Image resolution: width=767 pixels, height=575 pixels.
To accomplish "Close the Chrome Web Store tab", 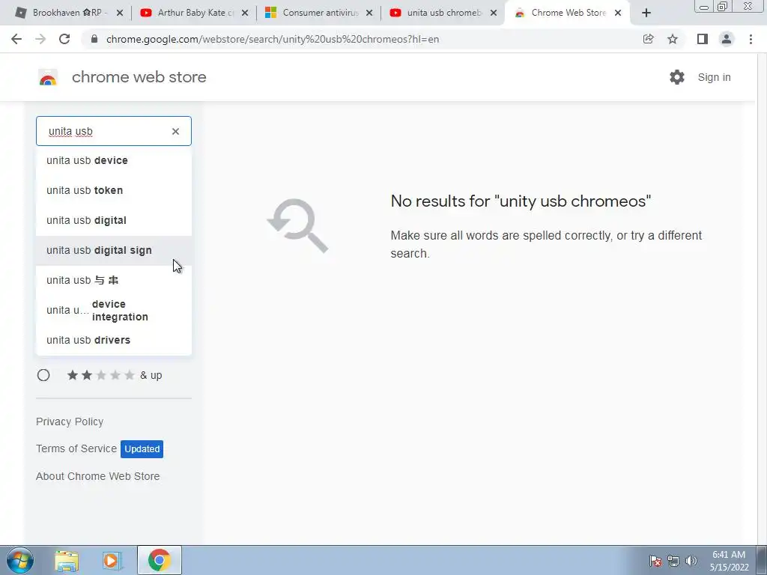I will click(x=618, y=13).
